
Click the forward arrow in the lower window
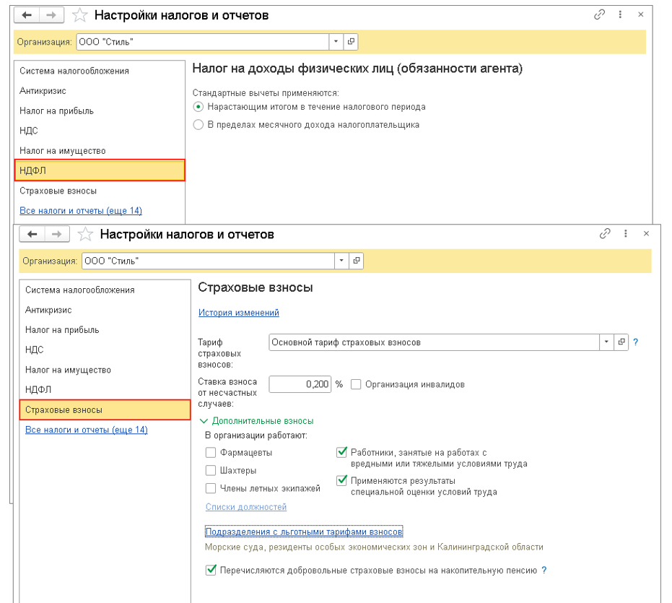58,235
